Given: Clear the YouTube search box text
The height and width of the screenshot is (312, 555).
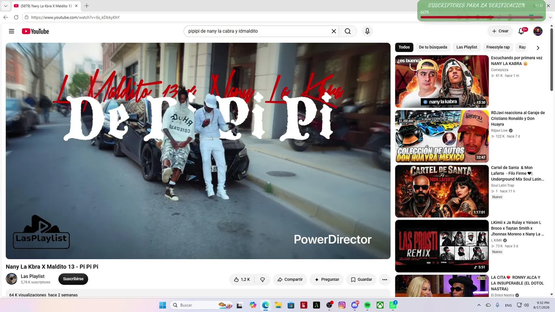Looking at the screenshot, I should 334,31.
